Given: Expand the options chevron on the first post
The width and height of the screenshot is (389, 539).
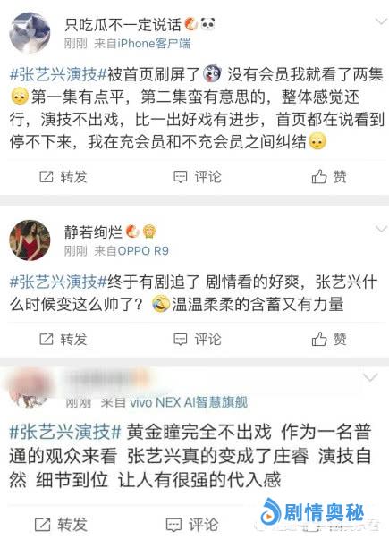Looking at the screenshot, I should click(381, 21).
